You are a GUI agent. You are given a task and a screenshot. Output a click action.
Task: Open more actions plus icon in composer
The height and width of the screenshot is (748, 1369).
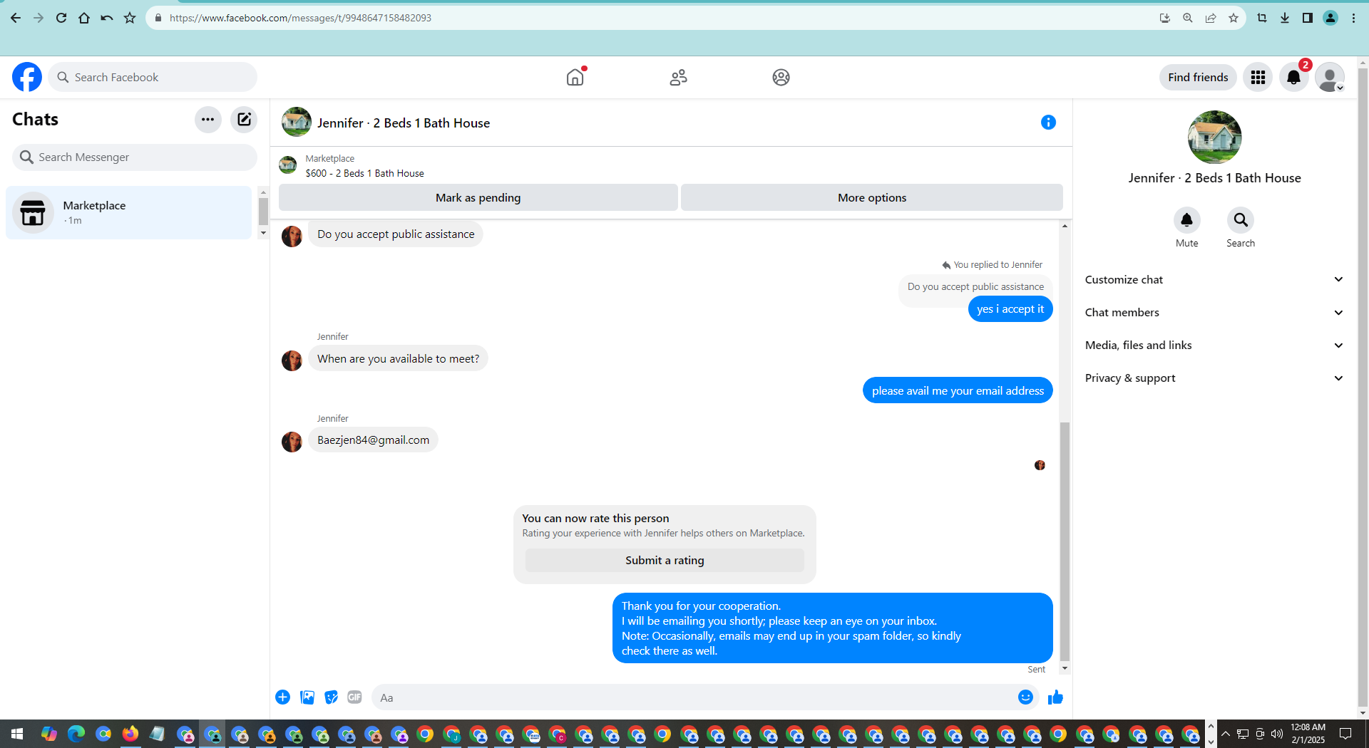coord(283,697)
